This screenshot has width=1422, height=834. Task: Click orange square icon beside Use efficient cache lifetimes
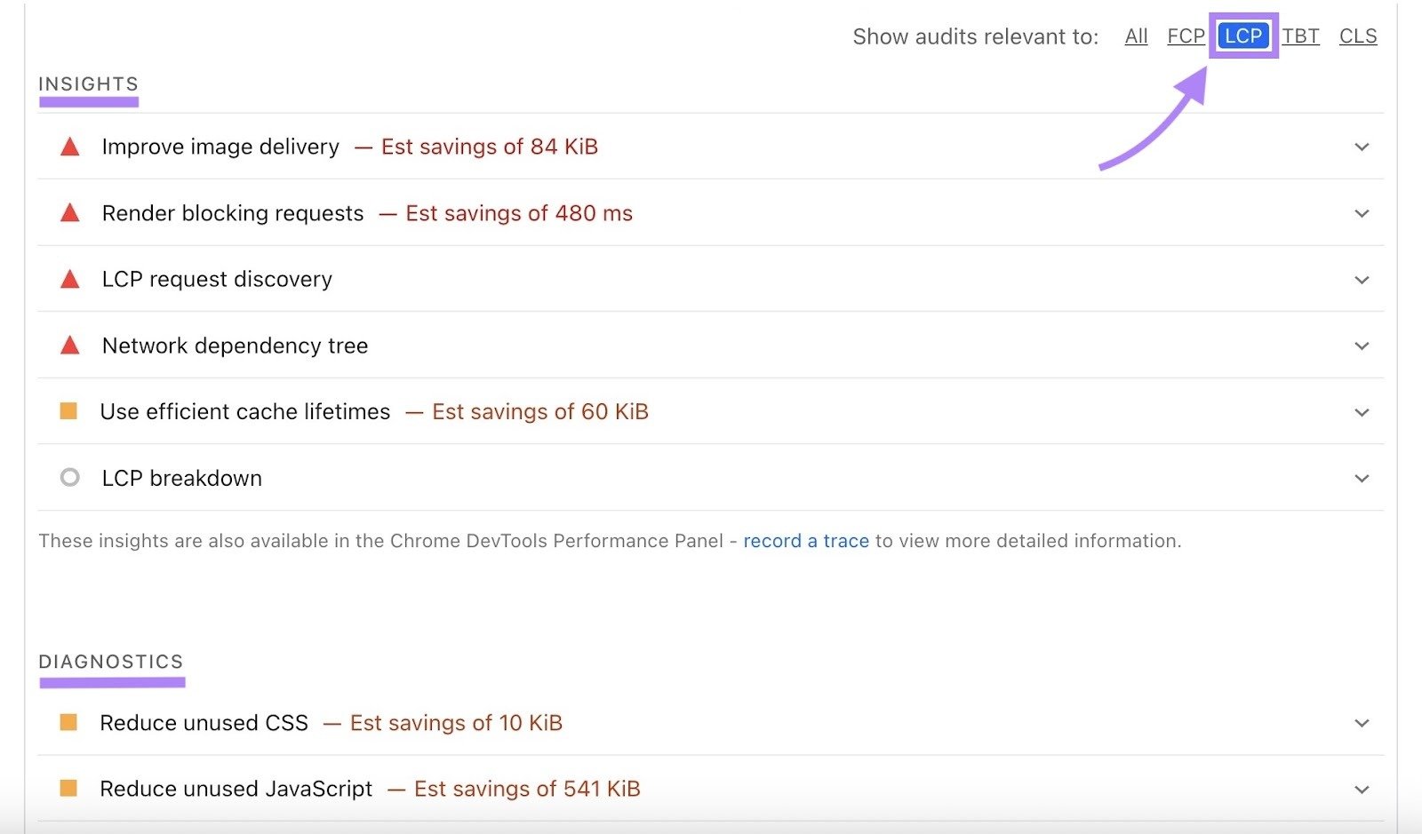[x=68, y=411]
